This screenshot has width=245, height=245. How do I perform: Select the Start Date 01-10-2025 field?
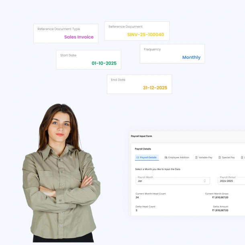pos(88,59)
